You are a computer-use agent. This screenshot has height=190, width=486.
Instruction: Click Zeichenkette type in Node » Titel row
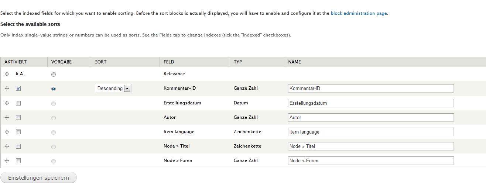(247, 146)
